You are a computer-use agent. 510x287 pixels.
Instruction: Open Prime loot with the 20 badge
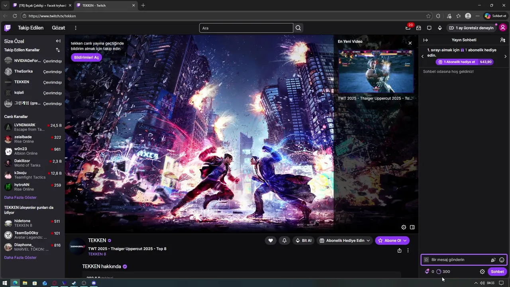[x=408, y=28]
